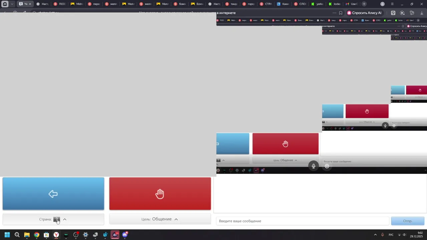
Task: Open the browser three-dots page menu
Action: [334, 13]
